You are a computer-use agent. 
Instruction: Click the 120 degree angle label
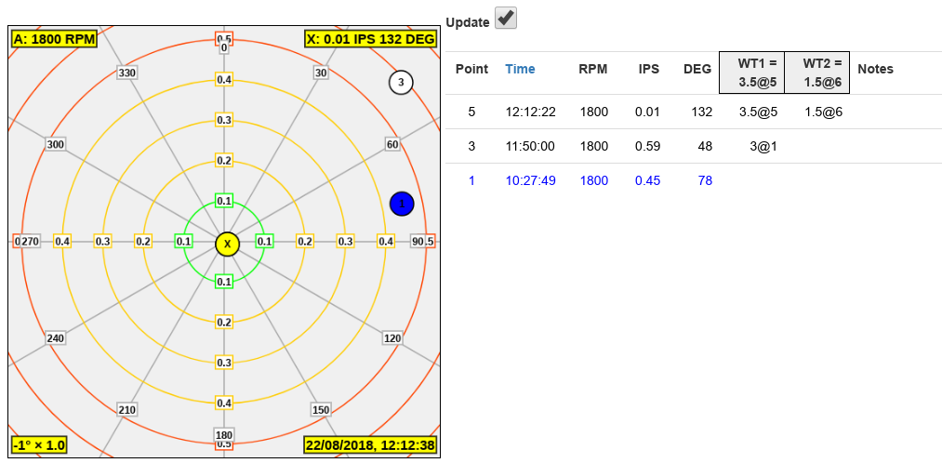pos(392,338)
